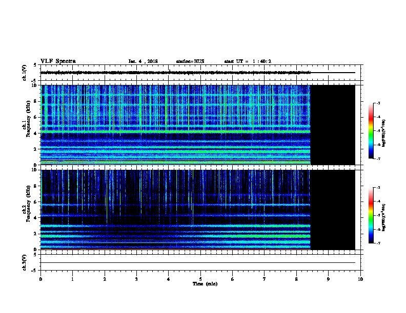Click the ch.3 flat waveform line

[198, 263]
